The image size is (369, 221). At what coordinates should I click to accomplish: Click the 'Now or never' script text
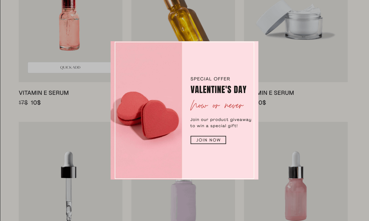click(217, 105)
